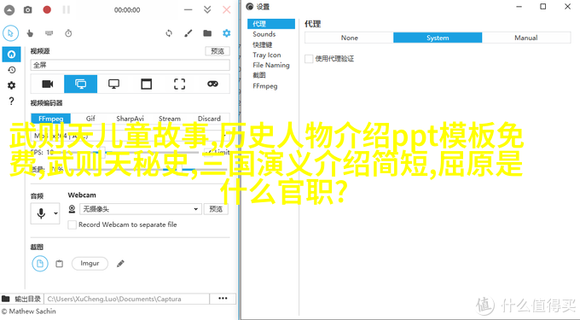Switch to the Discard encoder tab

209,119
